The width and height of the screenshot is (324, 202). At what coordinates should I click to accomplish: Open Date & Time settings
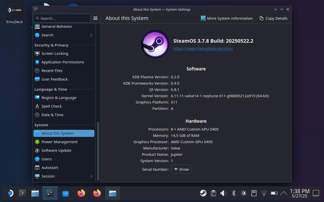pos(64,115)
